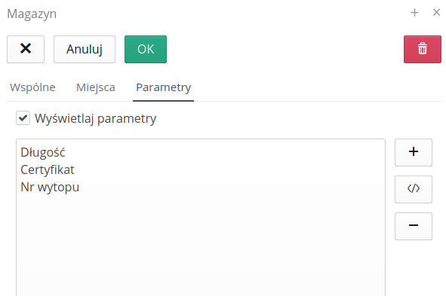The width and height of the screenshot is (446, 296).
Task: Confirm changes with the green OK button
Action: coord(146,49)
